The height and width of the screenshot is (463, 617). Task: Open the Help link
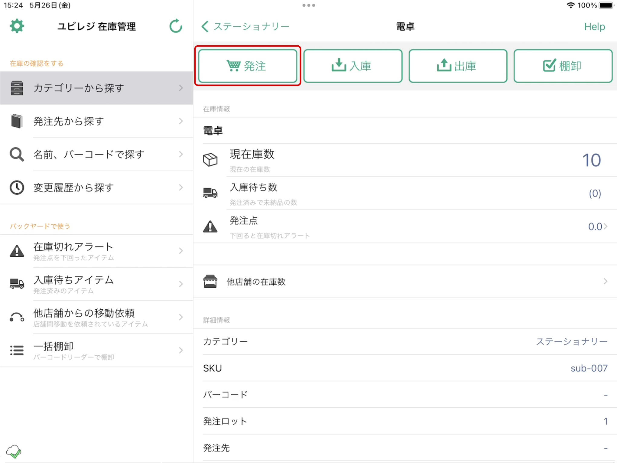click(x=594, y=27)
